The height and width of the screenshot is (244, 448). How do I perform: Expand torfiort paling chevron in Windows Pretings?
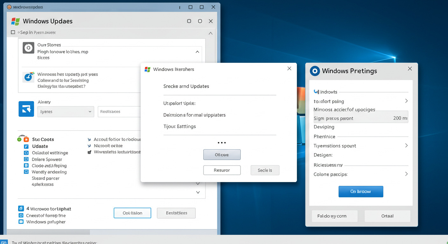point(406,101)
